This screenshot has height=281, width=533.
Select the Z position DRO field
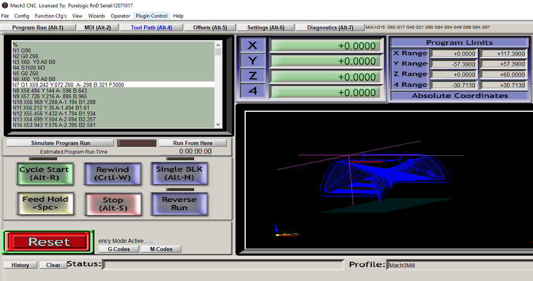325,77
